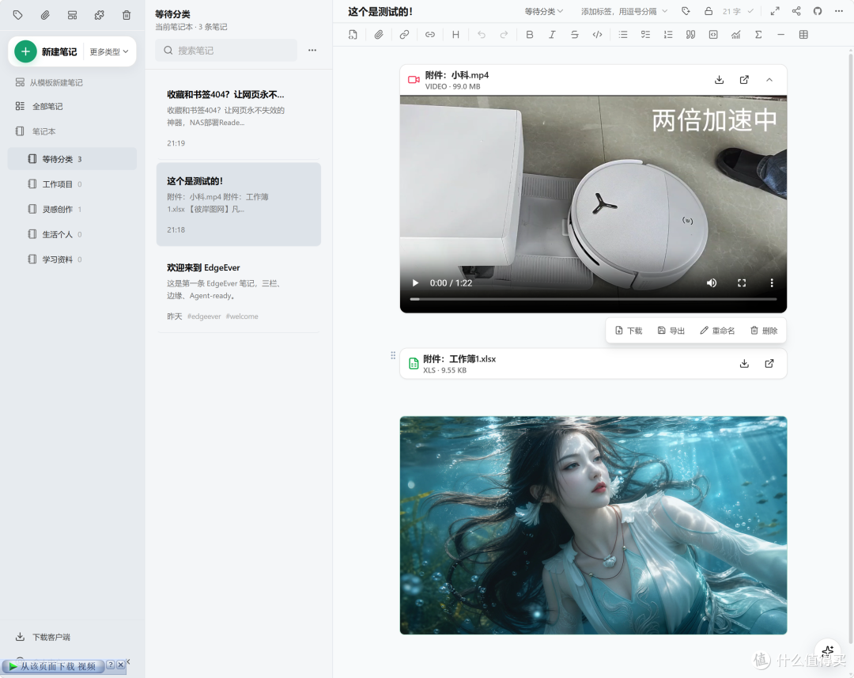Open the underwater woman image

593,525
